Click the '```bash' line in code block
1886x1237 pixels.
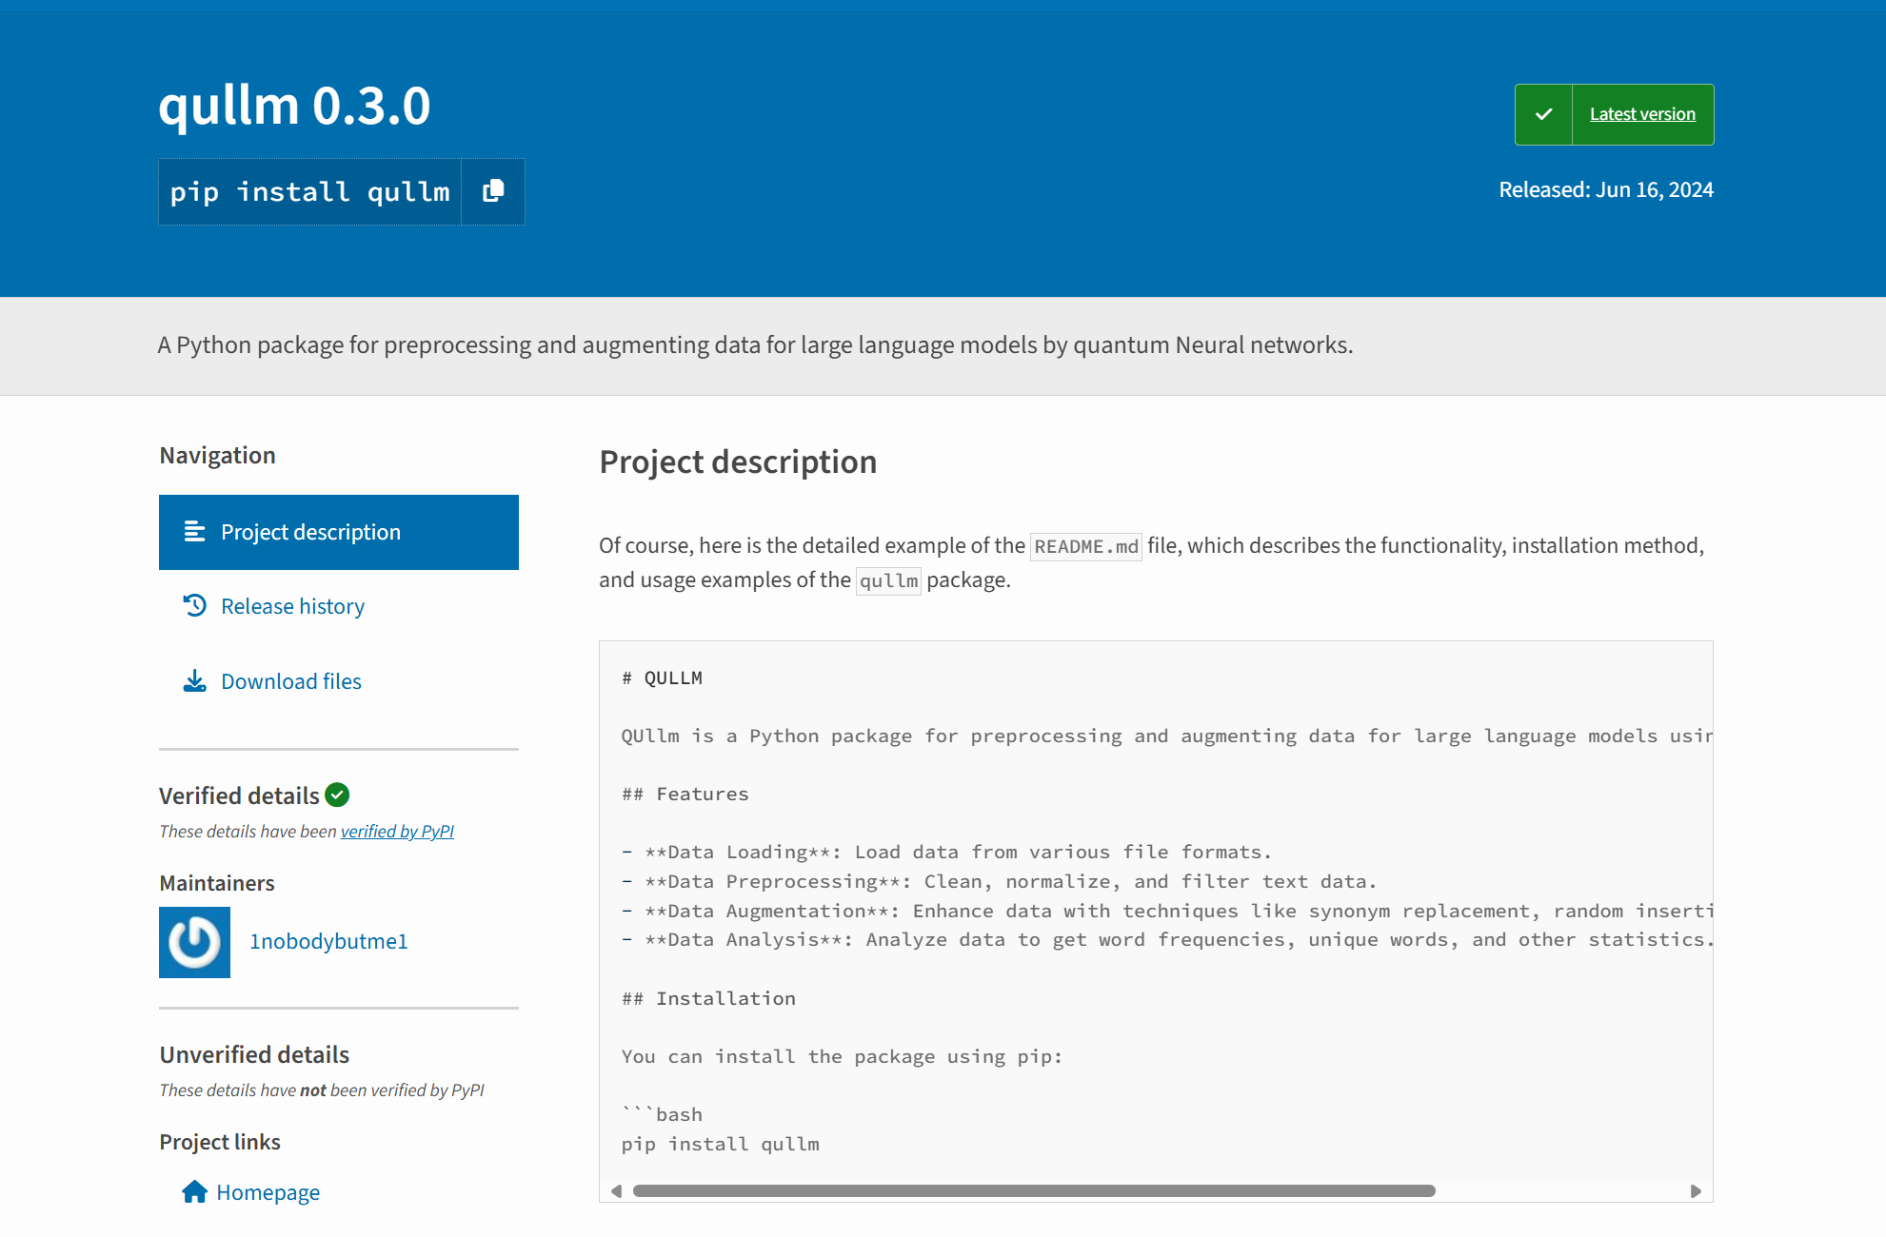[662, 1114]
